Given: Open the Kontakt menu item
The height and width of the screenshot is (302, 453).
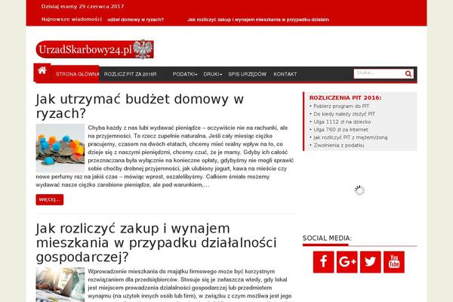Looking at the screenshot, I should tap(285, 74).
